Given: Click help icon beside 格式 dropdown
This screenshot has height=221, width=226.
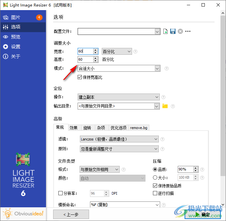Looking at the screenshot, I should pyautogui.click(x=124, y=169).
